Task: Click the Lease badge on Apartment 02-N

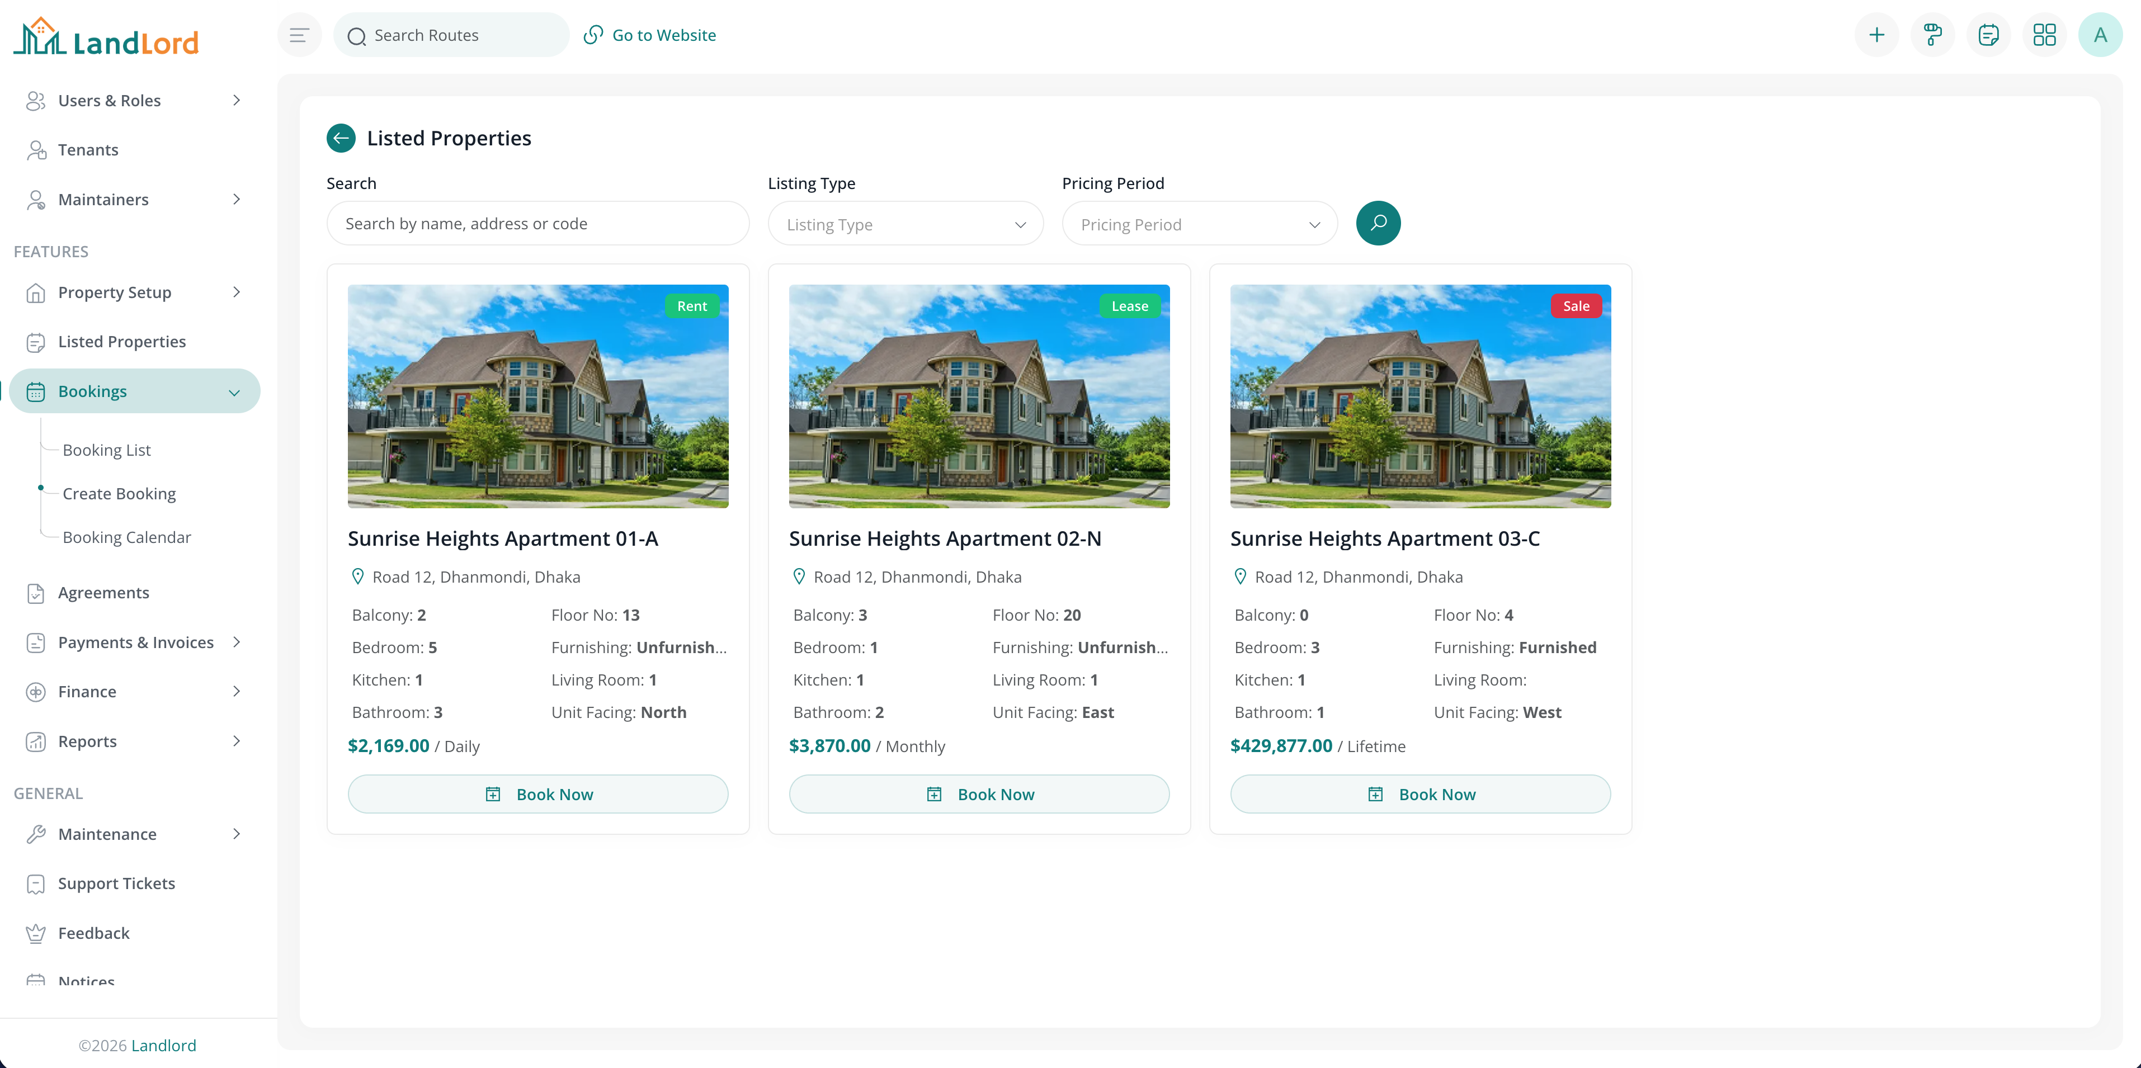Action: pyautogui.click(x=1130, y=306)
